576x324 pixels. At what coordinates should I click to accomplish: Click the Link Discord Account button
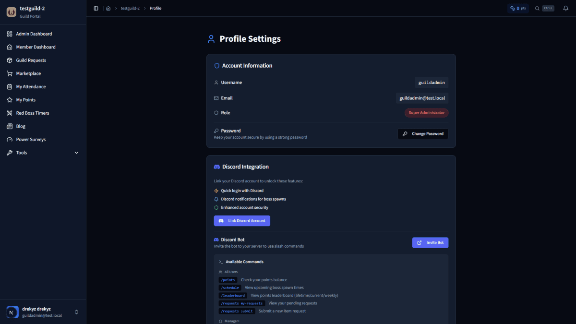(x=241, y=220)
